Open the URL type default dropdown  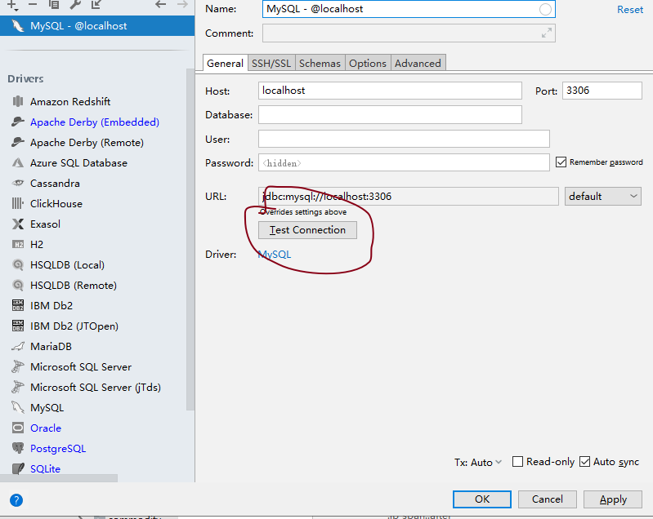tap(603, 197)
